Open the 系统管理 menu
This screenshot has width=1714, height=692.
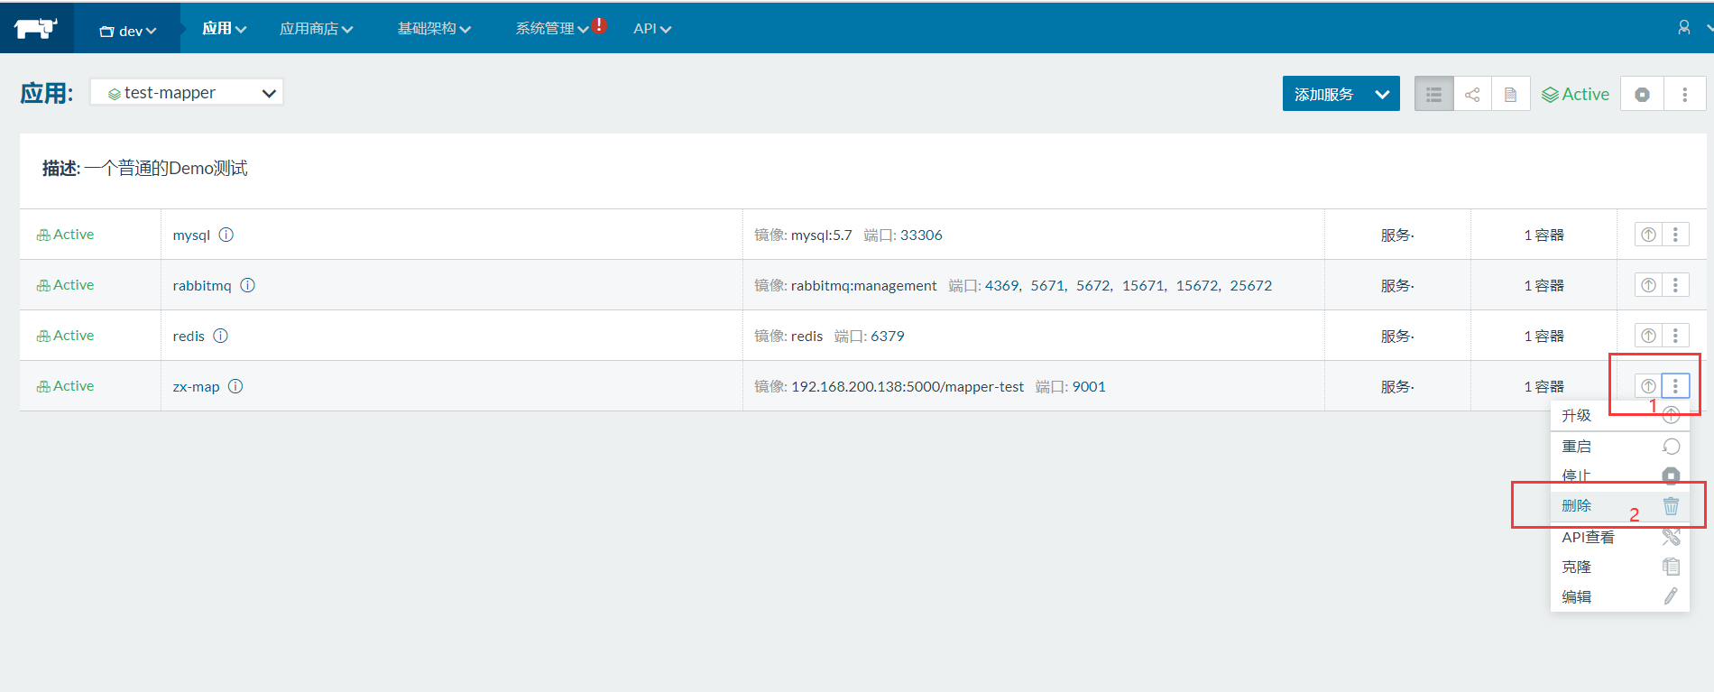tap(551, 29)
